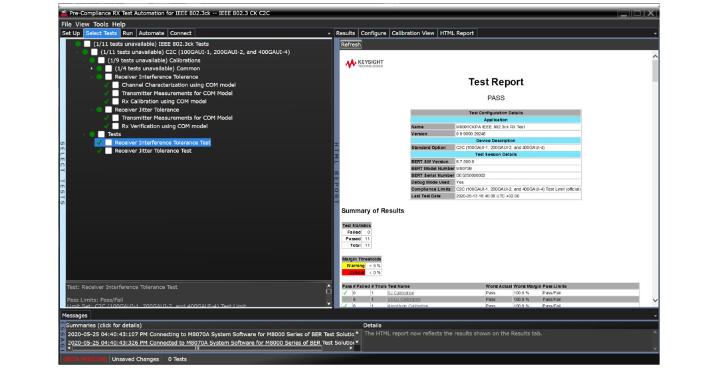718x368 pixels.
Task: Open the left tab panel dropdown arrow
Action: 329,33
